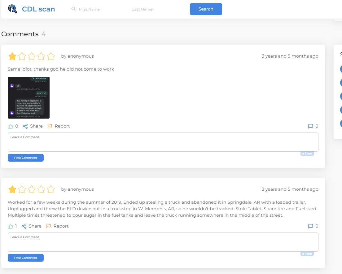Click the CDL scan magnifier logo icon

(13, 9)
